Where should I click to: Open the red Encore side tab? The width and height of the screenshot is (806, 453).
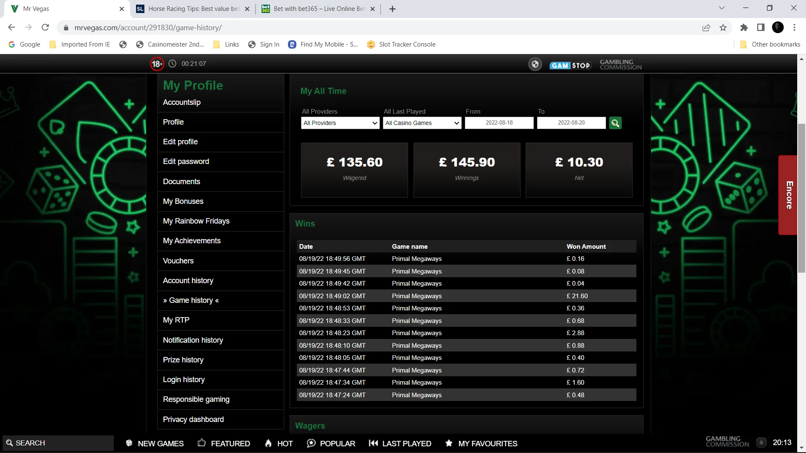click(x=788, y=195)
